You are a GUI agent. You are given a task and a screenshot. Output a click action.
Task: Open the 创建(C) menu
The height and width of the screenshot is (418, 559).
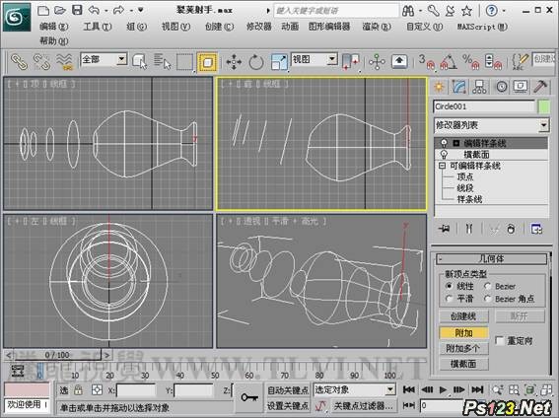click(x=219, y=27)
